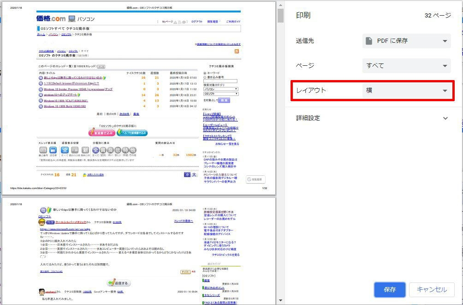Viewport: 463px width, 305px height.
Task: Open the 送信先 destination dropdown
Action: click(x=406, y=40)
